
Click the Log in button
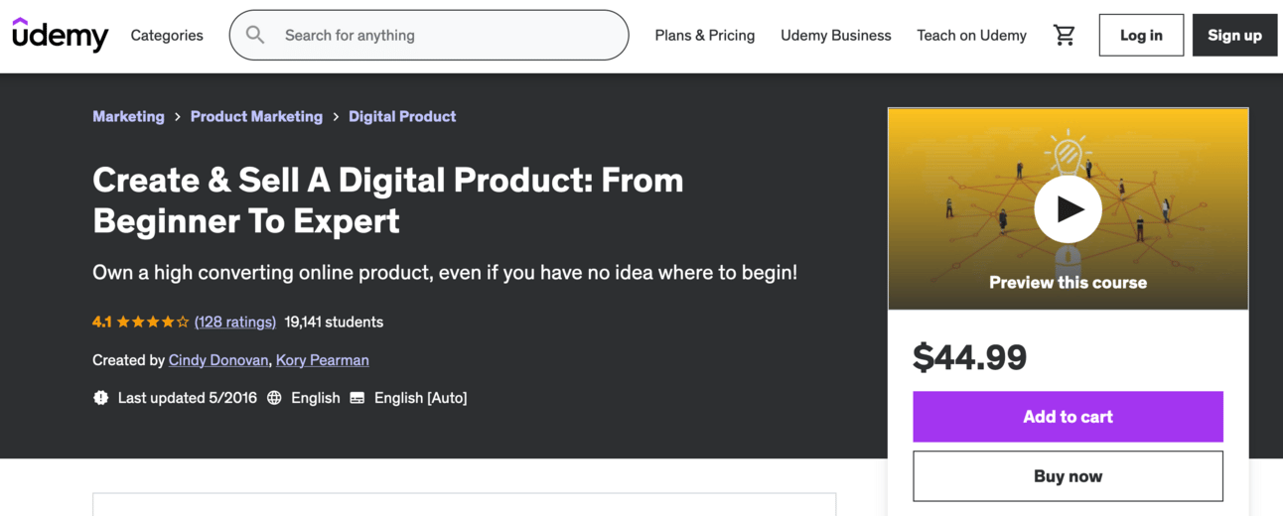coord(1141,36)
